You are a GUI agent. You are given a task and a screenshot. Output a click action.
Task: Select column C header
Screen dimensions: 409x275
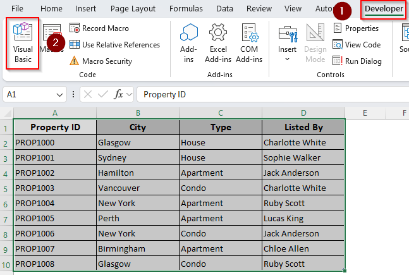(221, 113)
